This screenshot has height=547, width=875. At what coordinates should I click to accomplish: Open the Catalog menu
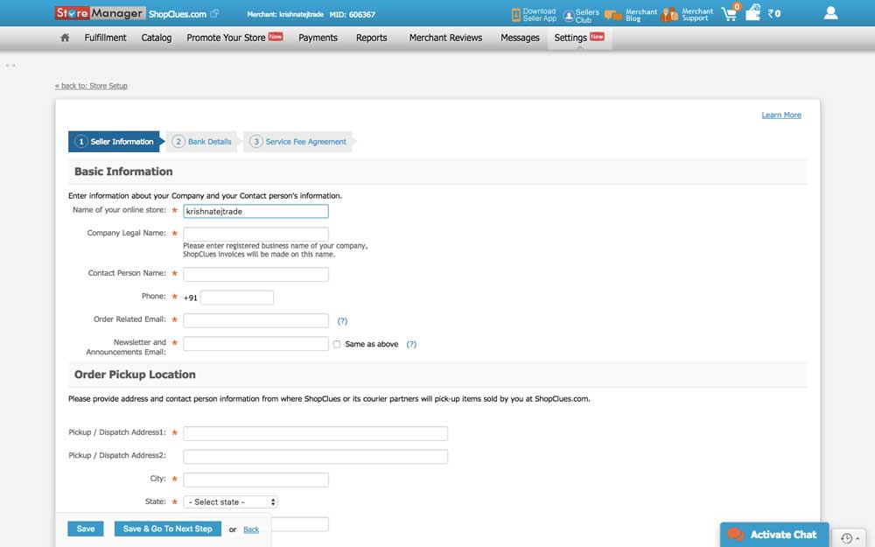tap(156, 38)
